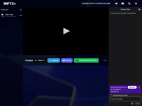Open the Twitter / X button below the player

(40, 60)
